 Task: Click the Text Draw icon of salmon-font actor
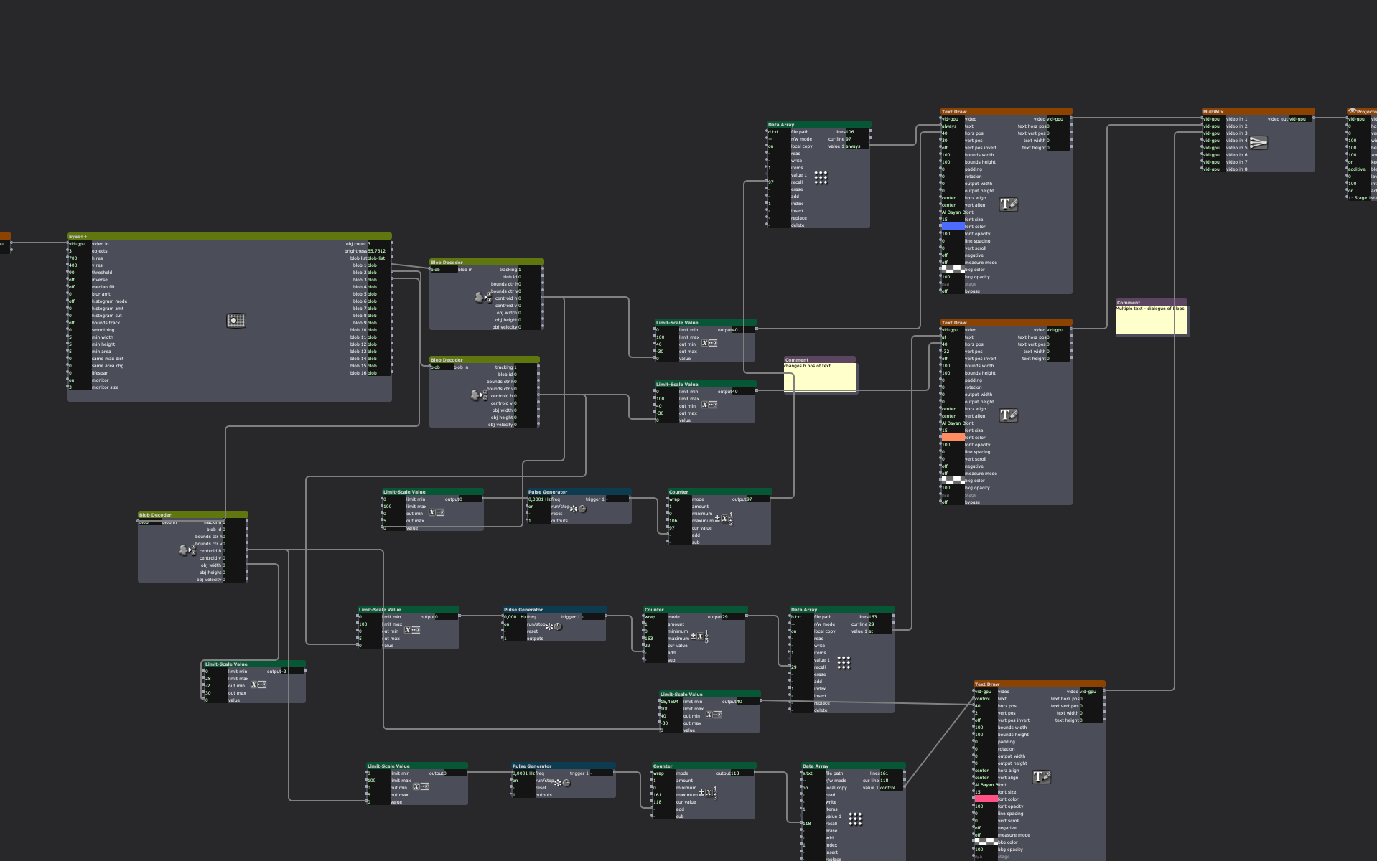pyautogui.click(x=1009, y=415)
